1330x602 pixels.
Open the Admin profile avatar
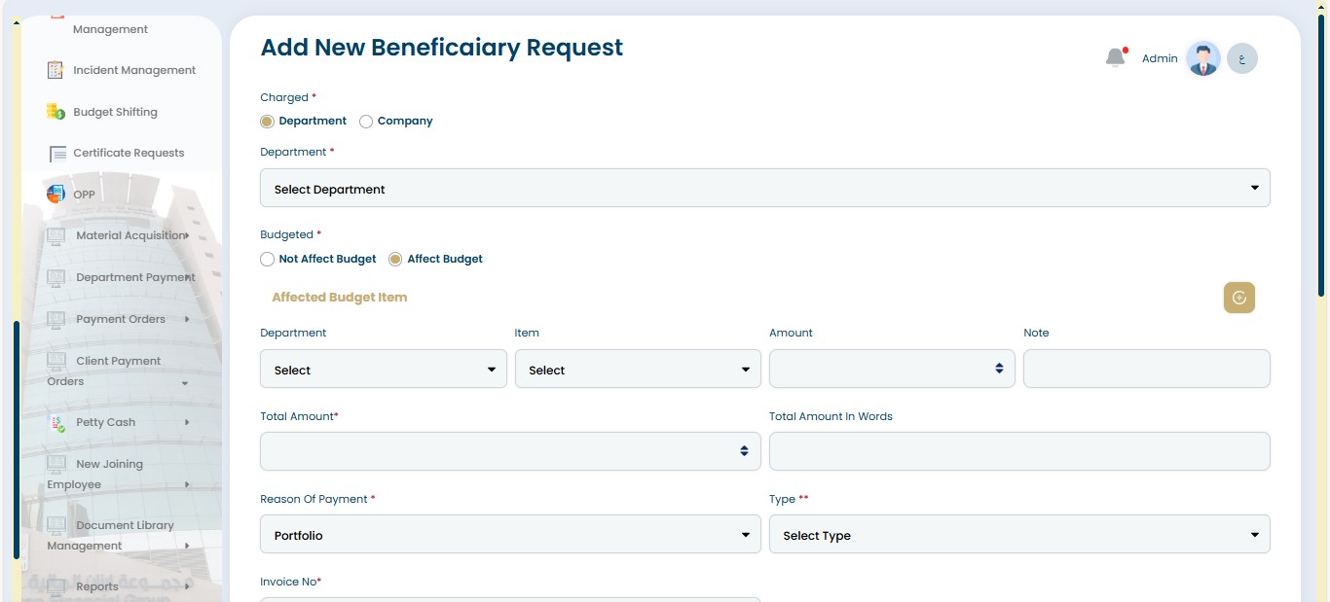pos(1203,58)
